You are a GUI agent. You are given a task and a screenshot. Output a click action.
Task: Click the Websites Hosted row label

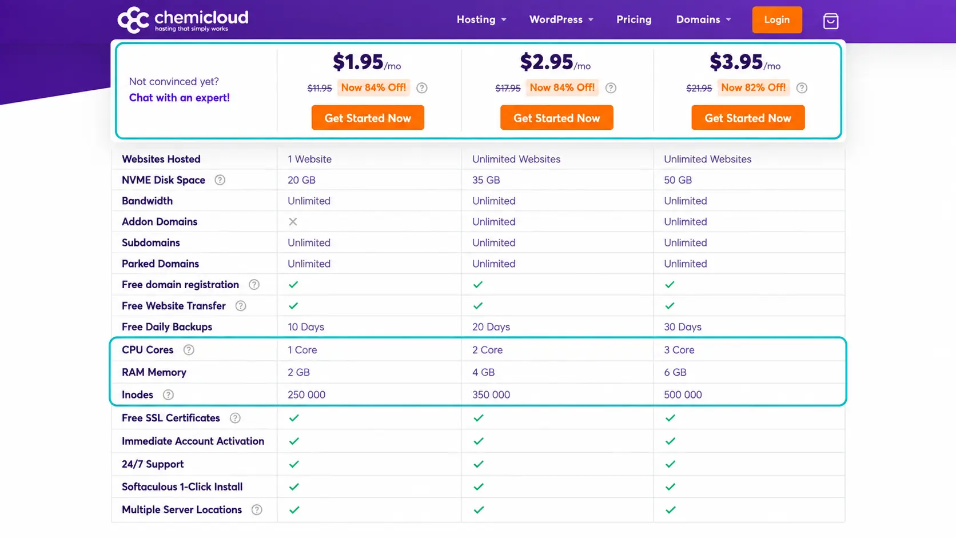[x=161, y=159]
